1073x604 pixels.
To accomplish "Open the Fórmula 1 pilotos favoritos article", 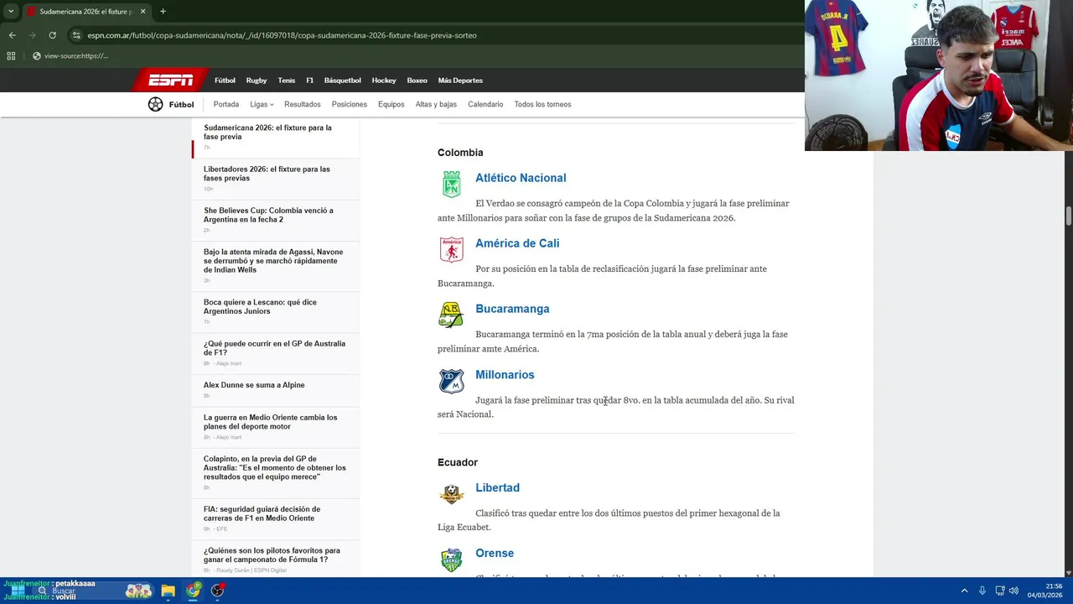I will (x=272, y=555).
